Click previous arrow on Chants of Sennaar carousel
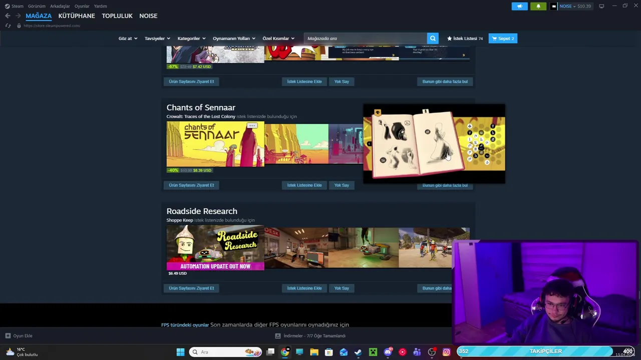Viewport: 641px width, 360px height. point(369,144)
